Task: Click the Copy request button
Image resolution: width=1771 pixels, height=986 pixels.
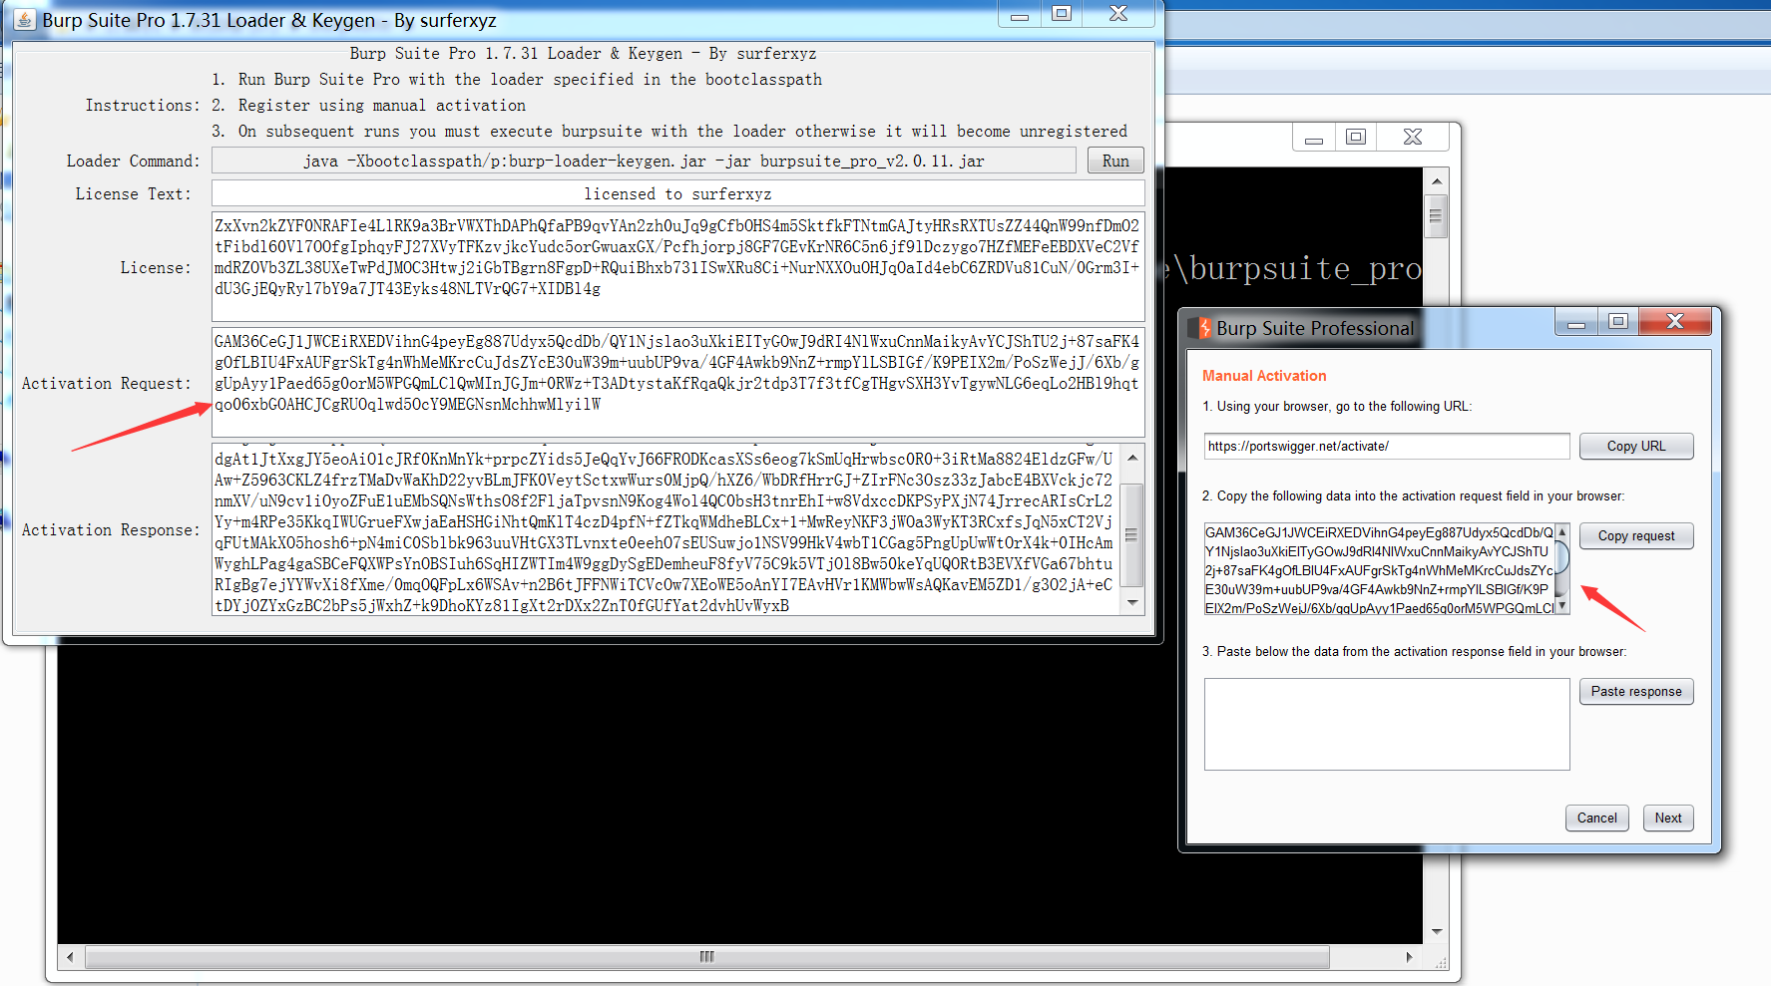Action: coord(1636,535)
